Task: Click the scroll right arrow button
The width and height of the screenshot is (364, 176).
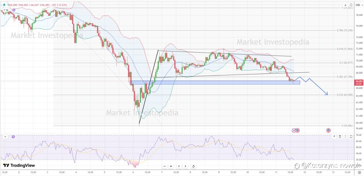Action: (x=185, y=166)
